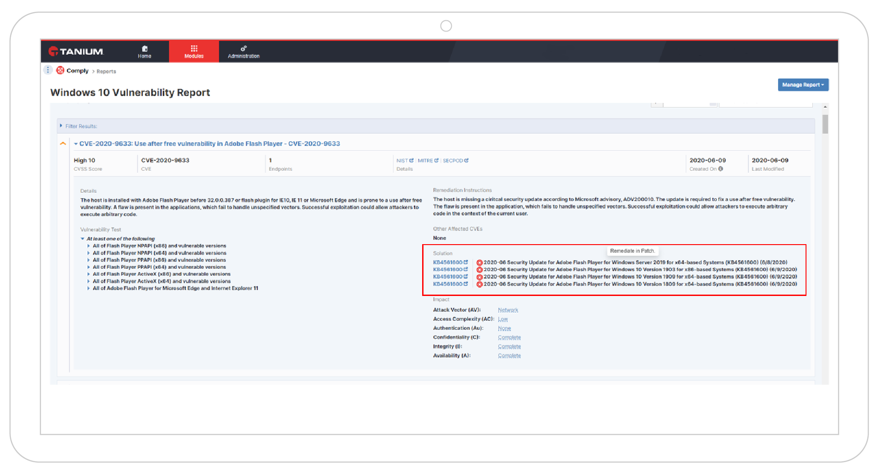Go to Comply breadcrumb
Screen dimensions: 879x473
pos(77,71)
